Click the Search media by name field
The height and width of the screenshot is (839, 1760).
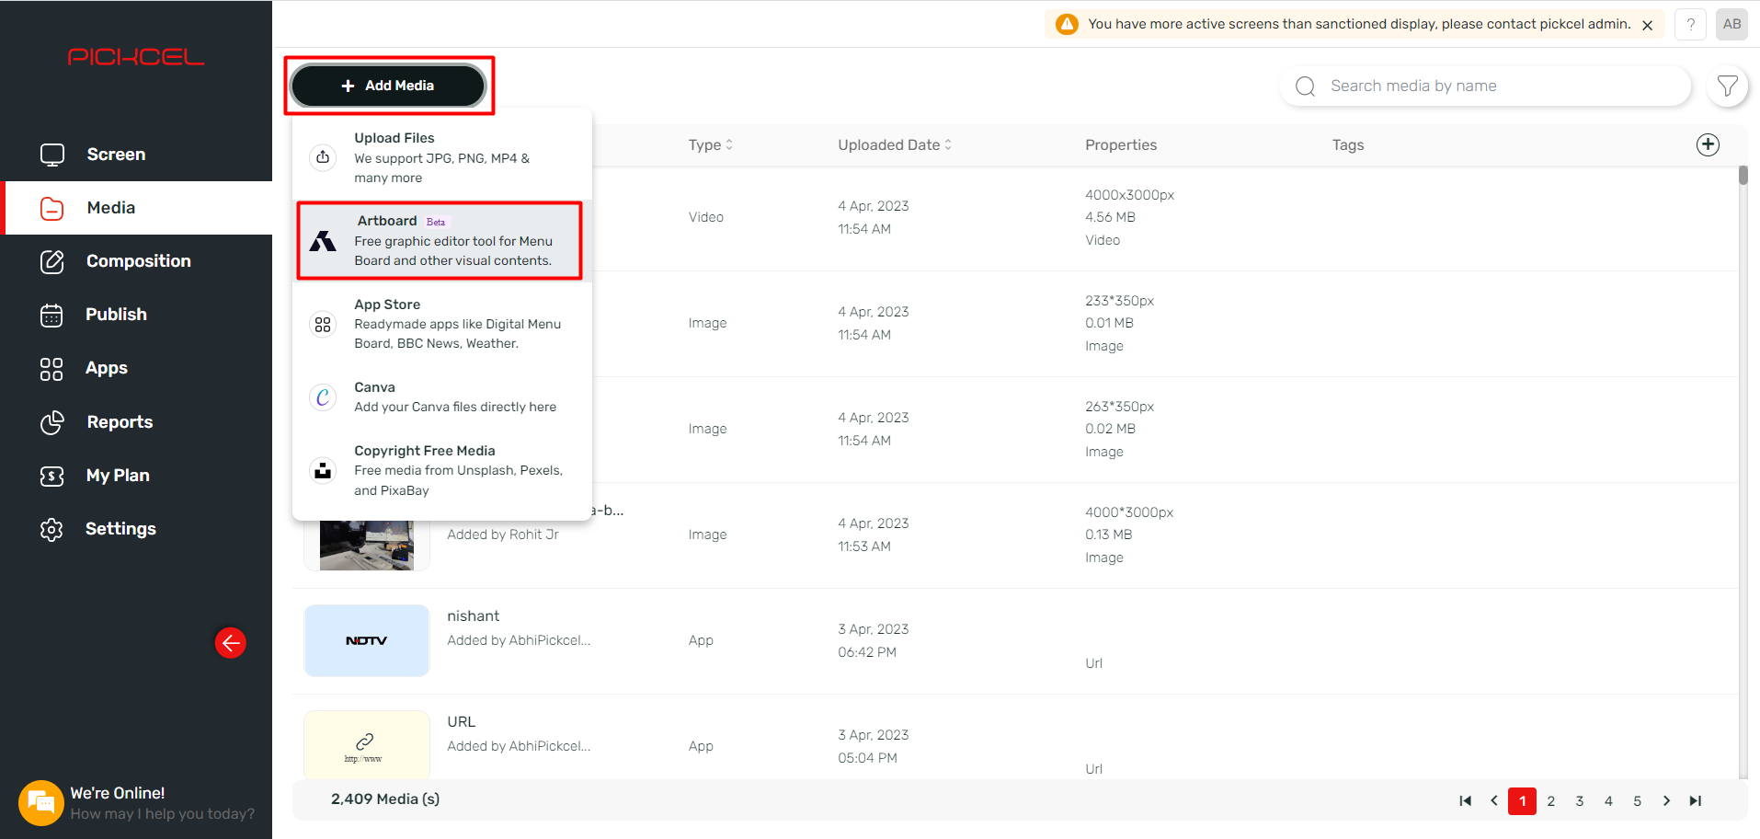pos(1484,86)
